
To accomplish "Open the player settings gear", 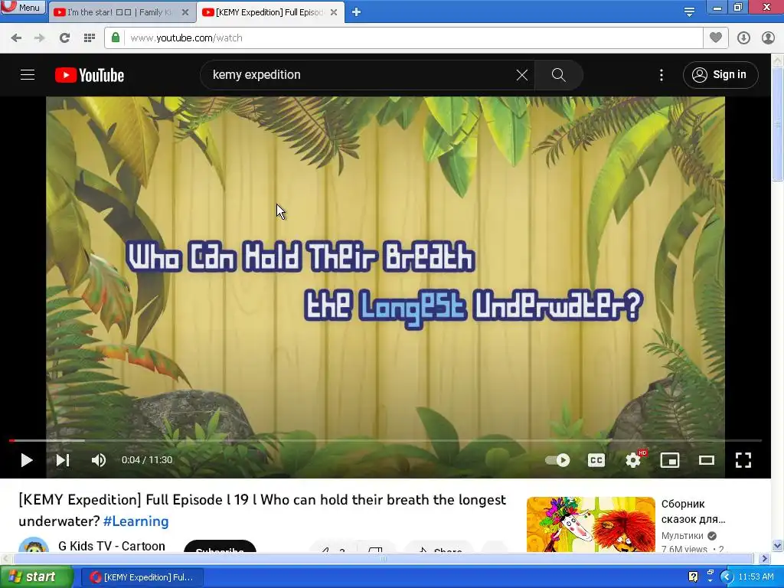I will pyautogui.click(x=633, y=460).
